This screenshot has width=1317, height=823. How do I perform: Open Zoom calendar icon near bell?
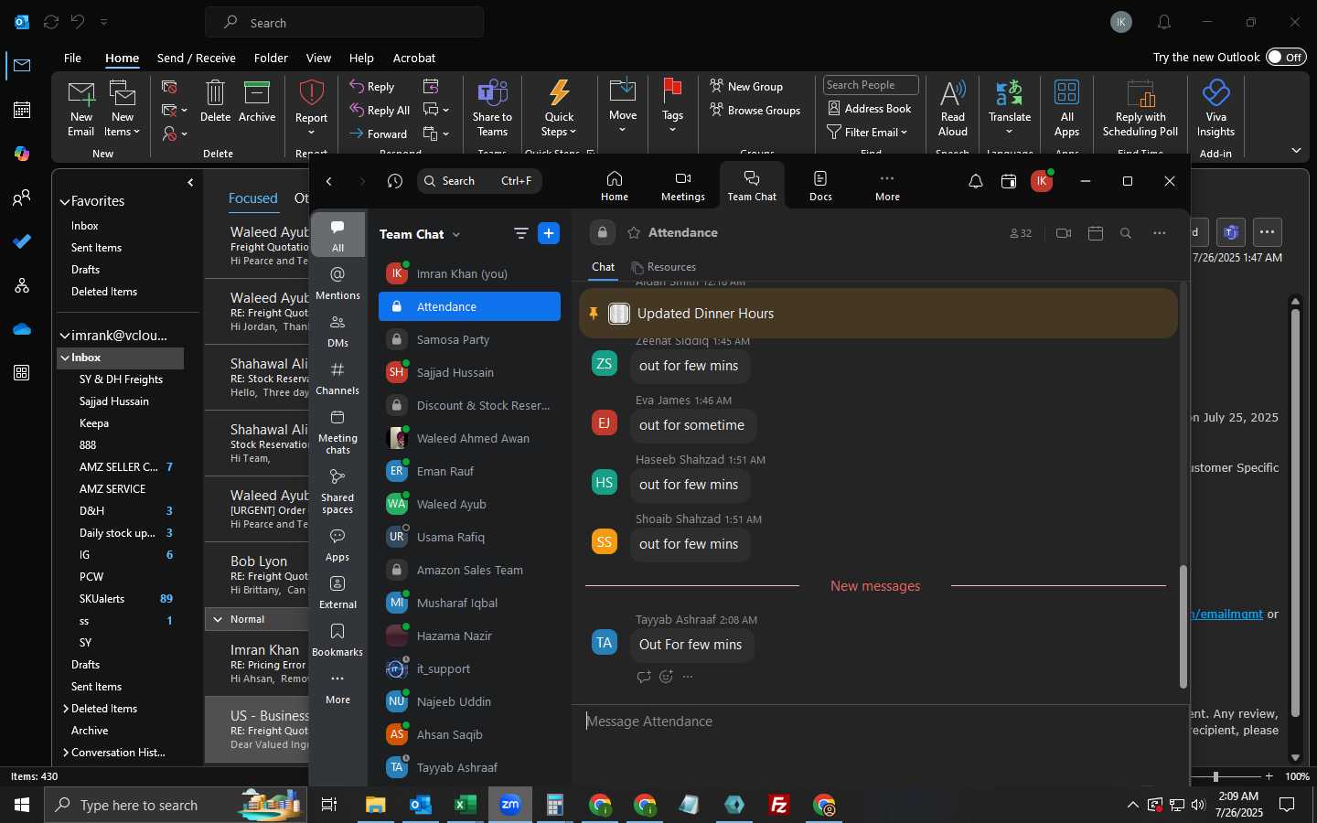[x=1008, y=181]
